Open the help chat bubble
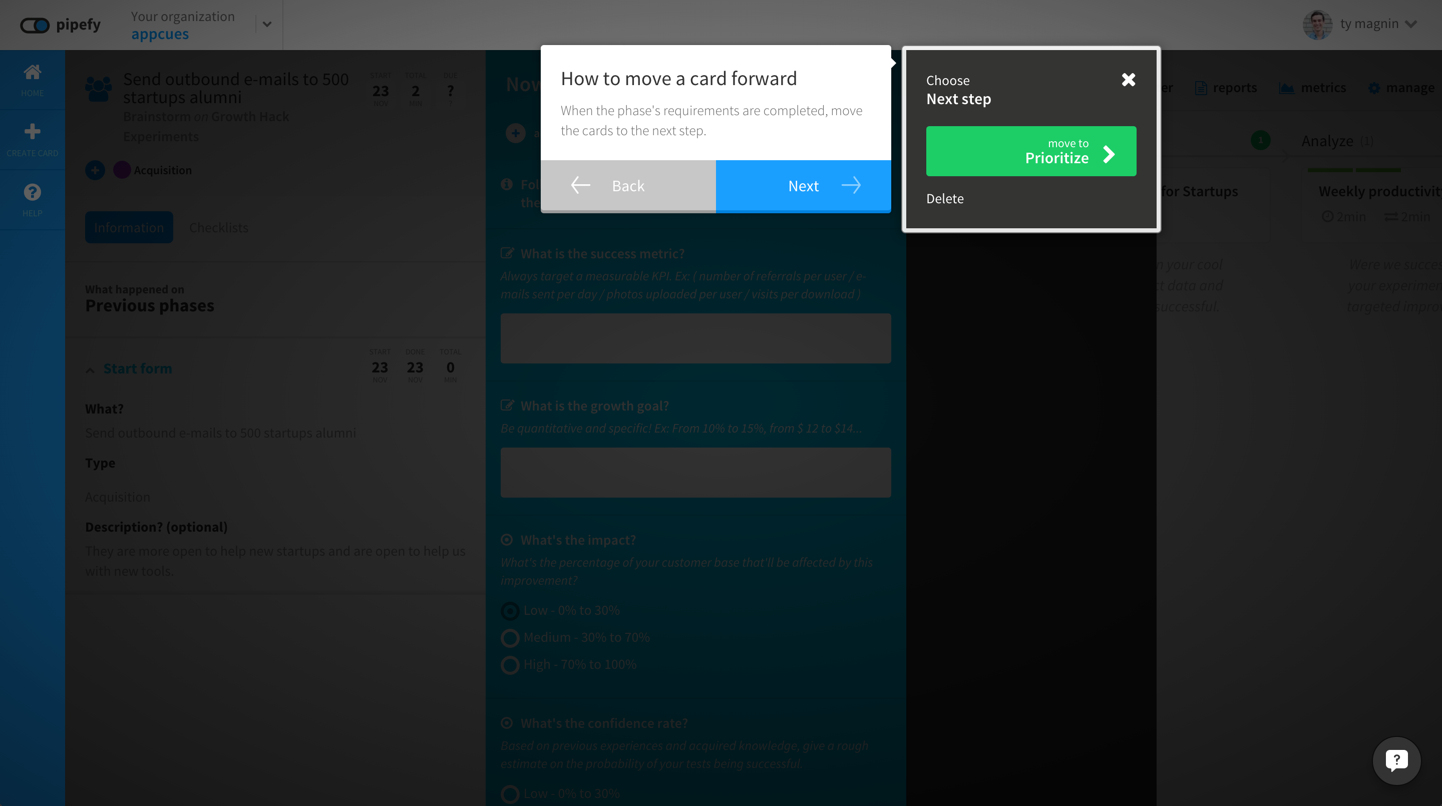 coord(1396,760)
